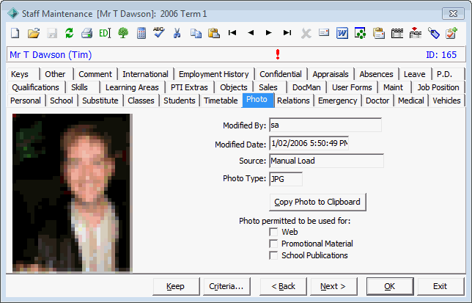
Task: Tick the Promotional Material checkbox
Action: (x=273, y=244)
